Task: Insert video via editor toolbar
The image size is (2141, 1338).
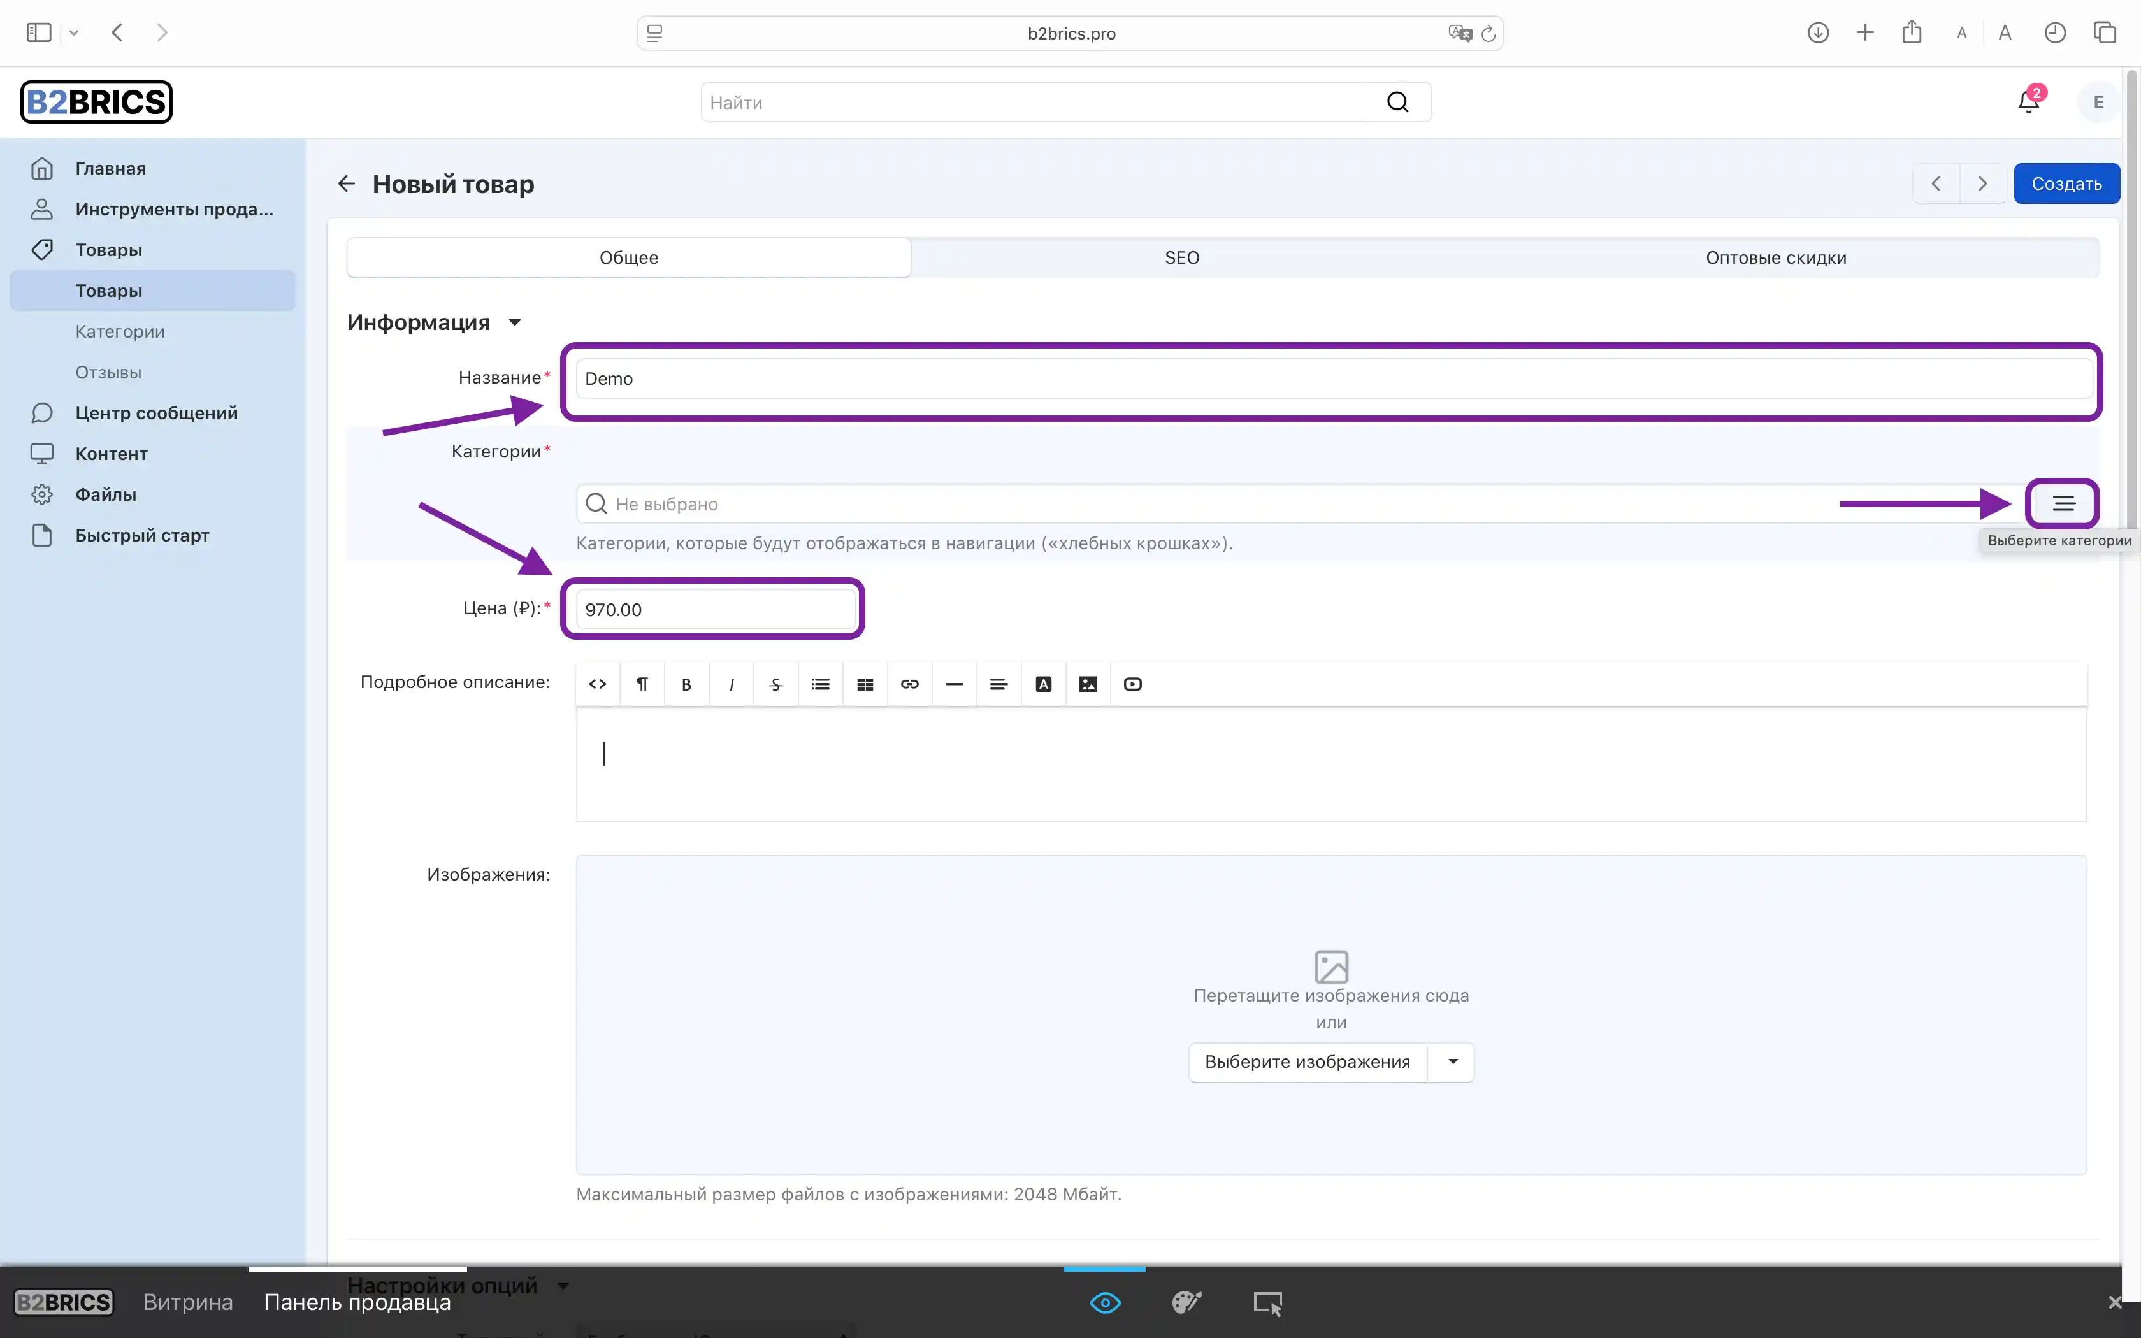Action: click(1132, 684)
